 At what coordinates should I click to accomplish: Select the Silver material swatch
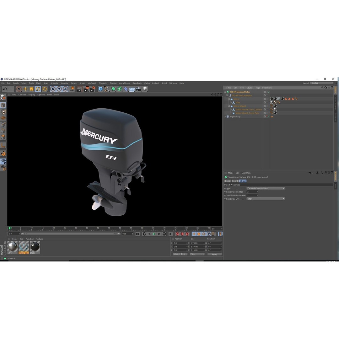(12, 248)
